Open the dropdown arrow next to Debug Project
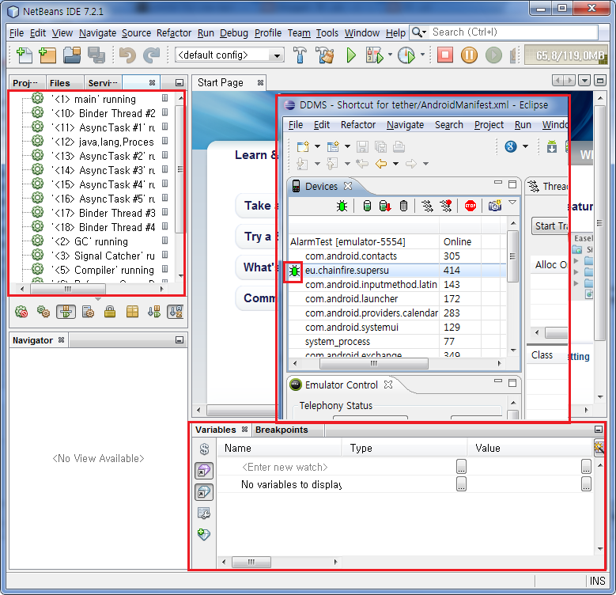616x595 pixels. pyautogui.click(x=390, y=55)
